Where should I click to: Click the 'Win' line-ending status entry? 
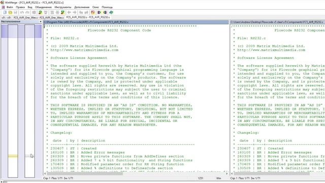(x=218, y=178)
